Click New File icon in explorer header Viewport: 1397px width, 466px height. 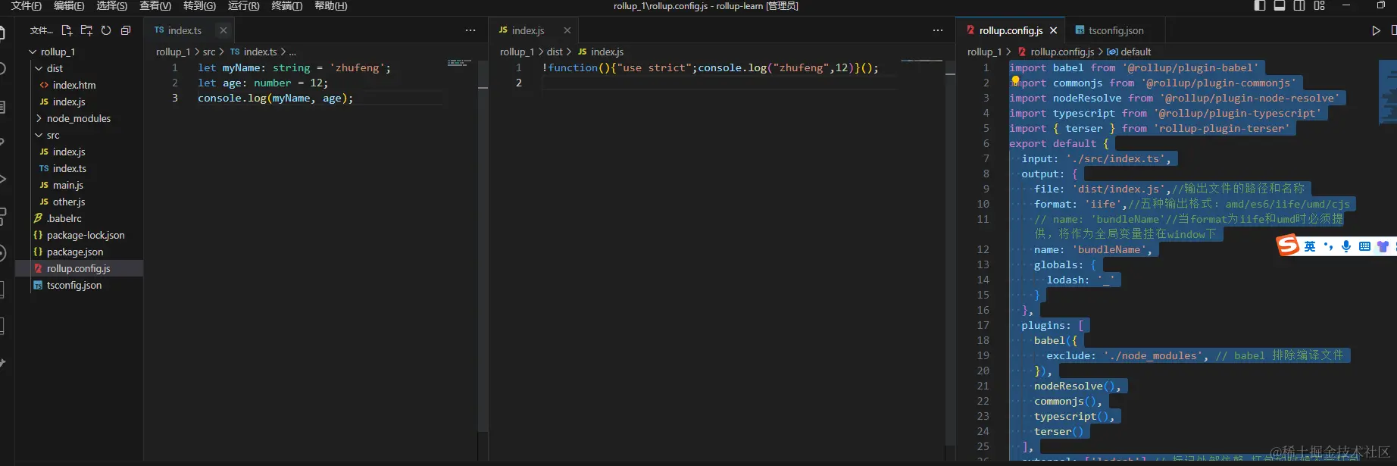(x=67, y=30)
